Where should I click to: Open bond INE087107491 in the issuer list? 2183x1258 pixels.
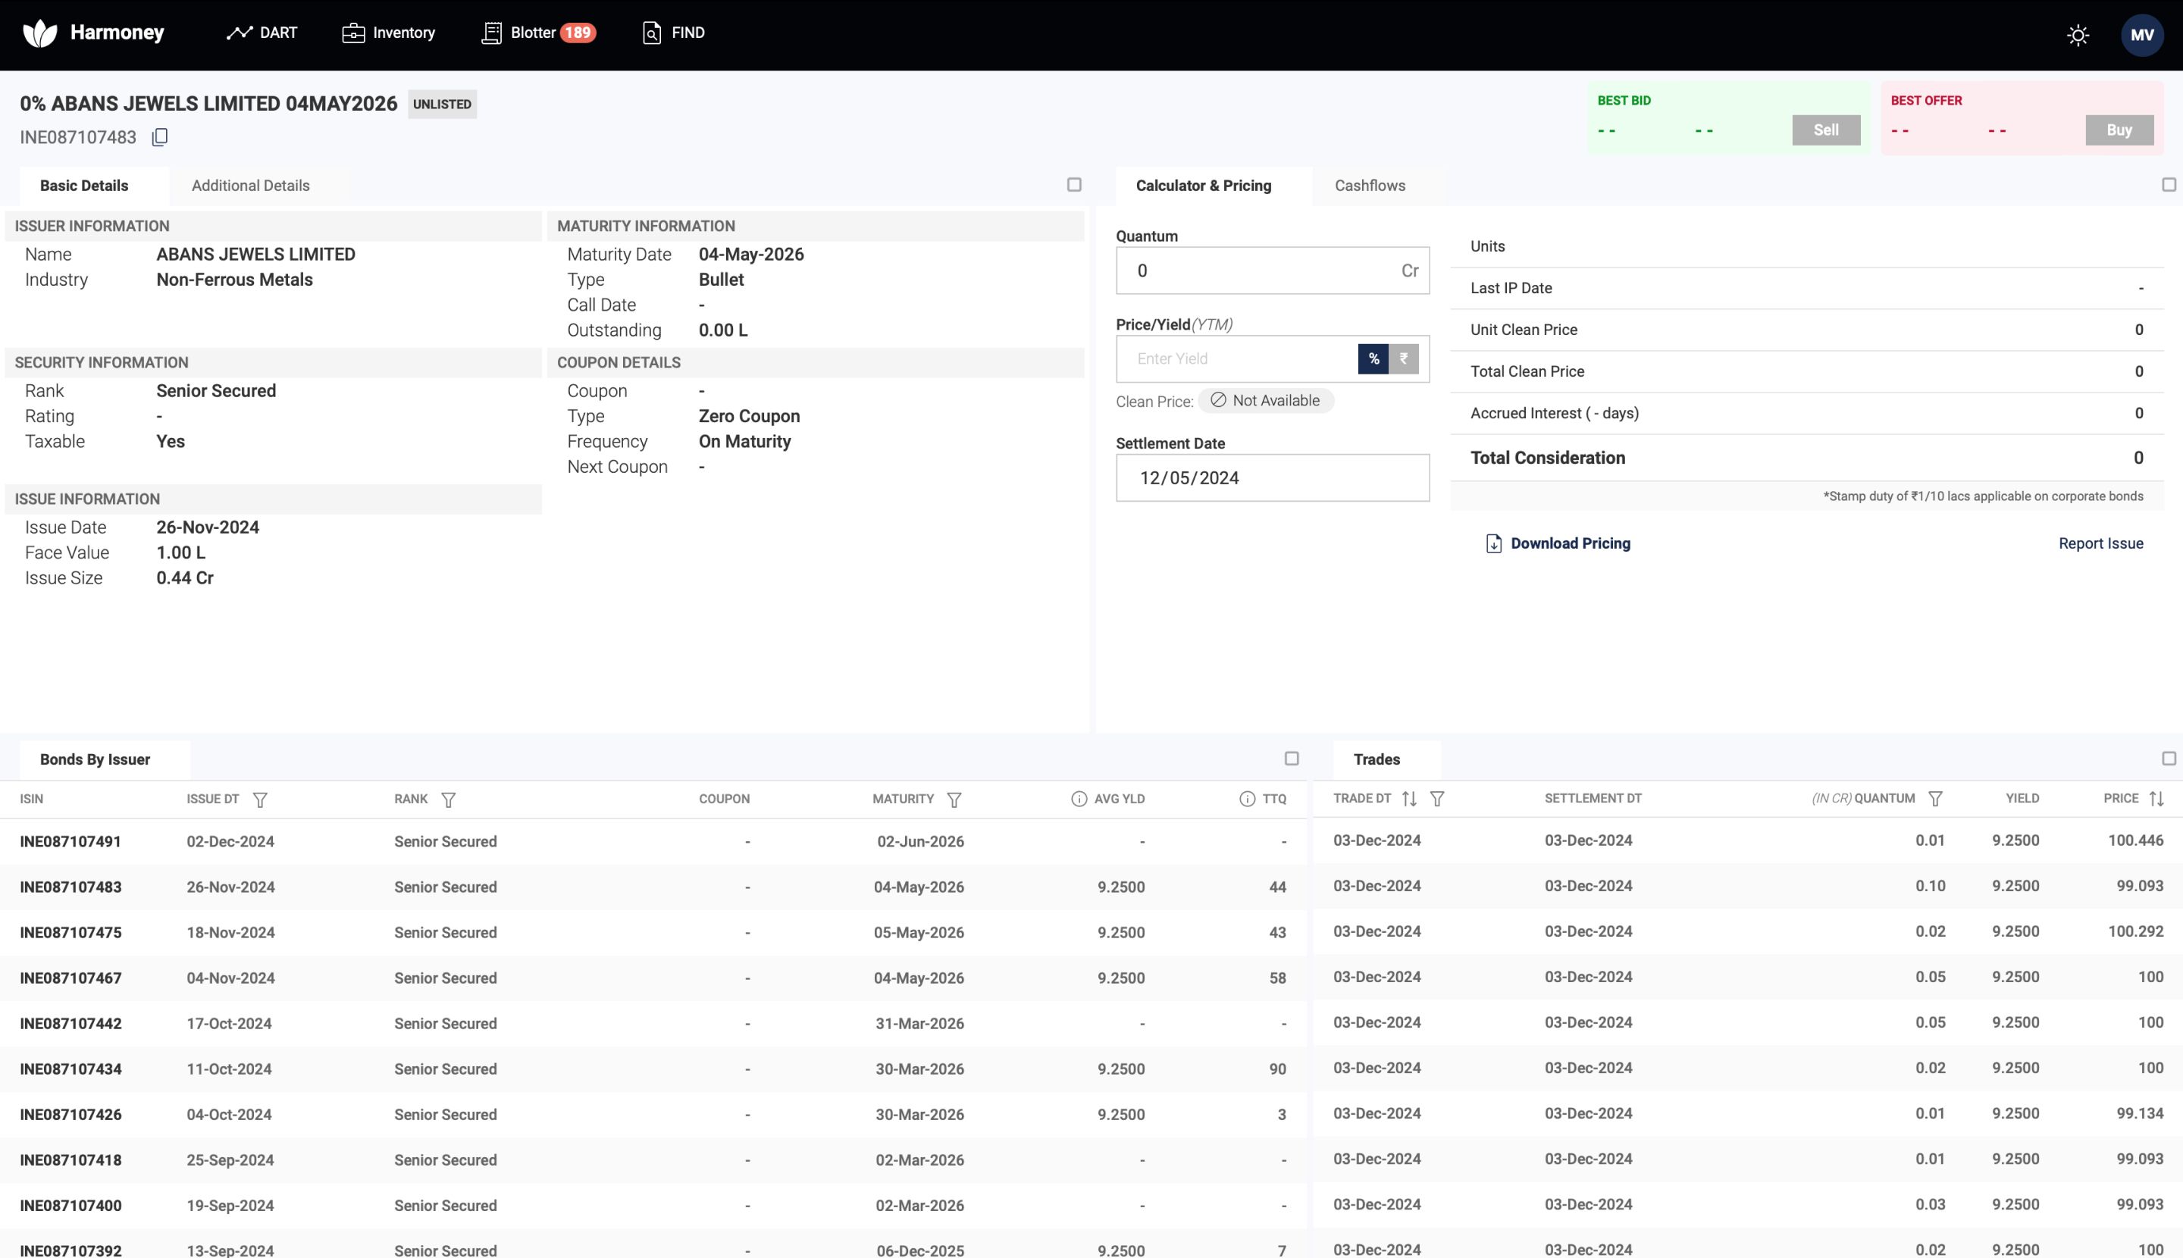click(x=70, y=841)
